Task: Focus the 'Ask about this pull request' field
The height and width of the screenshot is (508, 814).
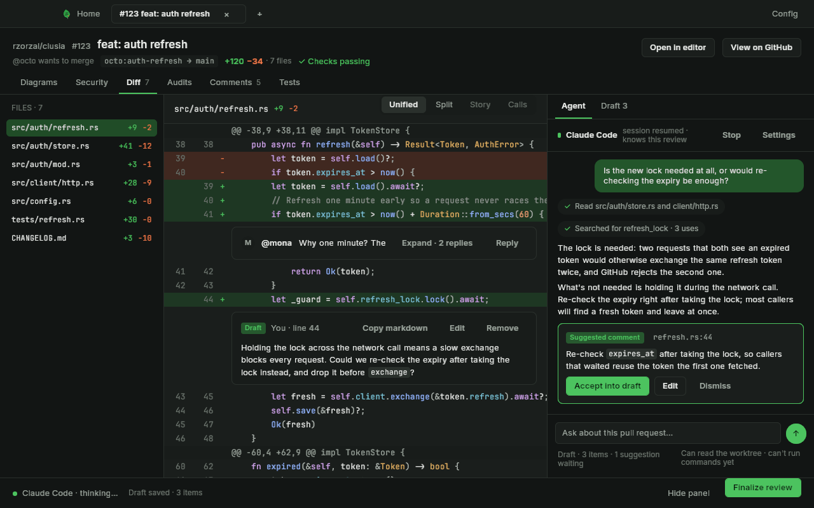Action: pyautogui.click(x=668, y=433)
